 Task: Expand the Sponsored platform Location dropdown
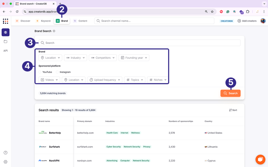(x=74, y=80)
